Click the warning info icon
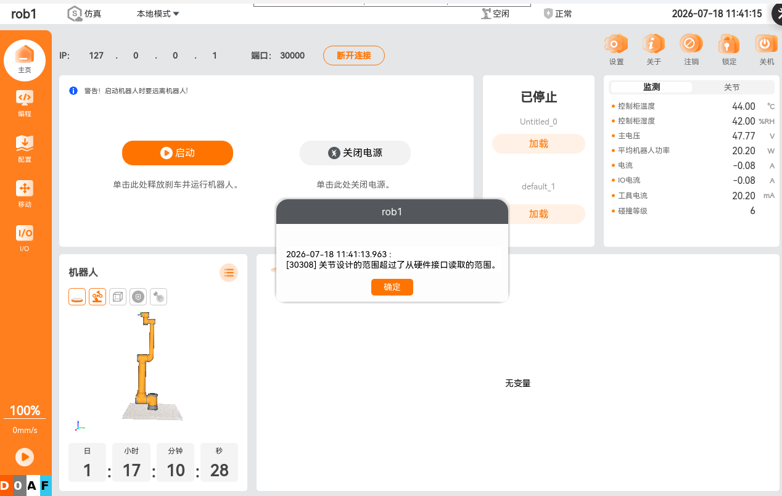Image resolution: width=782 pixels, height=496 pixels. coord(73,91)
